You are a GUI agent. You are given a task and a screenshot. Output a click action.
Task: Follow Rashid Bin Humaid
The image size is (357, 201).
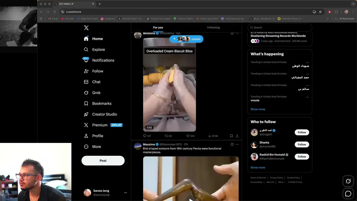302,157
